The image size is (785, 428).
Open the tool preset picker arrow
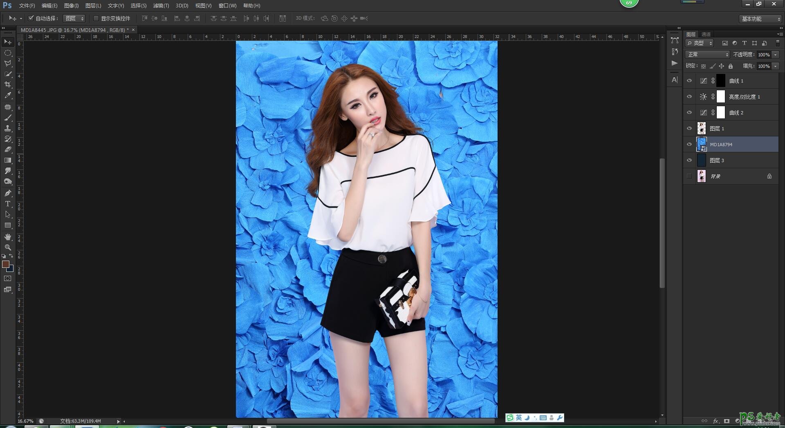(x=21, y=18)
